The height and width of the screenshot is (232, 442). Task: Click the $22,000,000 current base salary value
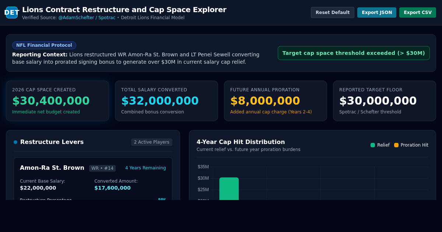(38, 188)
